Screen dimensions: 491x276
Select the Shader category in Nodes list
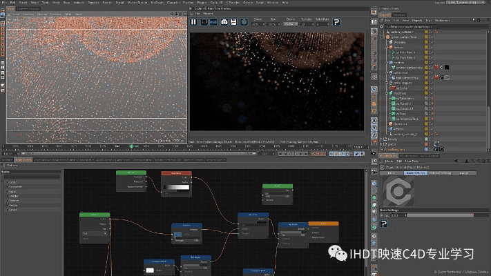(13, 195)
